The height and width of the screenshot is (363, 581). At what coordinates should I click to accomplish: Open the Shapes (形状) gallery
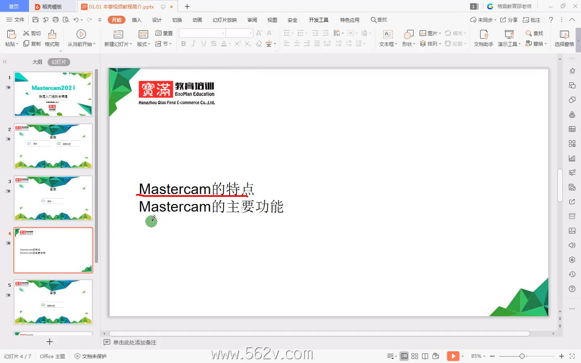(x=408, y=38)
